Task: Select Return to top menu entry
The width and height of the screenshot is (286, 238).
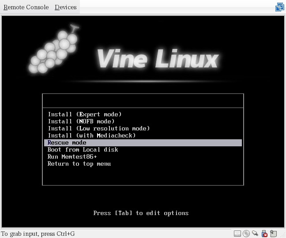Action: (x=143, y=164)
